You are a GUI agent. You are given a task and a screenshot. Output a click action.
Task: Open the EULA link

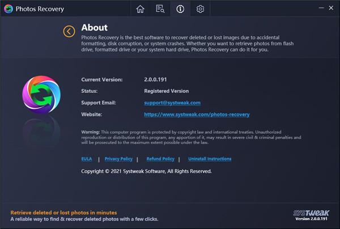87,159
